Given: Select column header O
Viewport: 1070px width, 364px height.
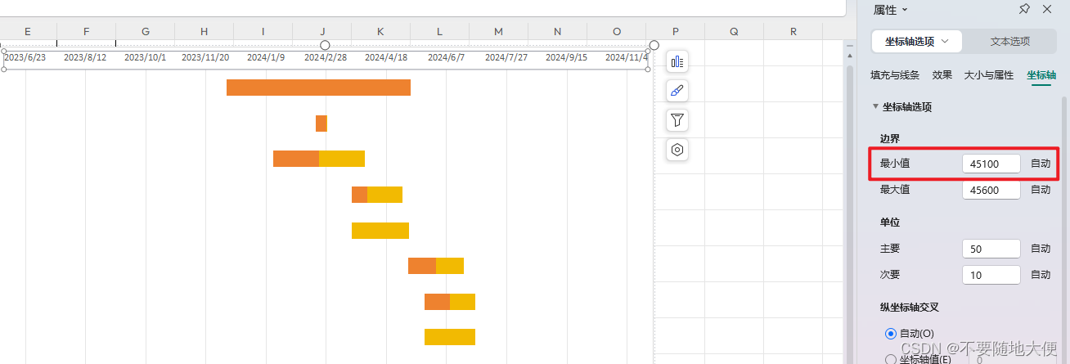Looking at the screenshot, I should coord(617,32).
